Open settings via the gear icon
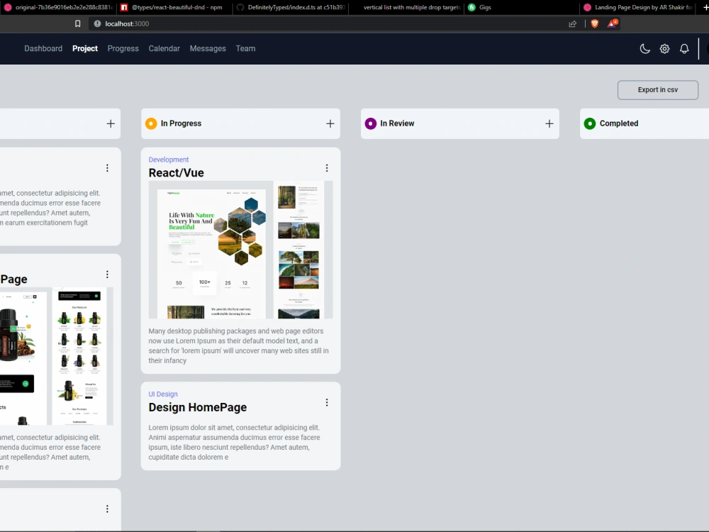Image resolution: width=709 pixels, height=532 pixels. pos(664,49)
